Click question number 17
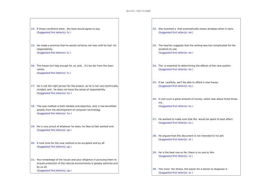 pos(33,86)
